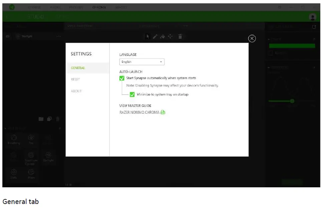Toggle Minimize to system tray on startup
Viewport: 324px width, 208px height.
(133, 95)
